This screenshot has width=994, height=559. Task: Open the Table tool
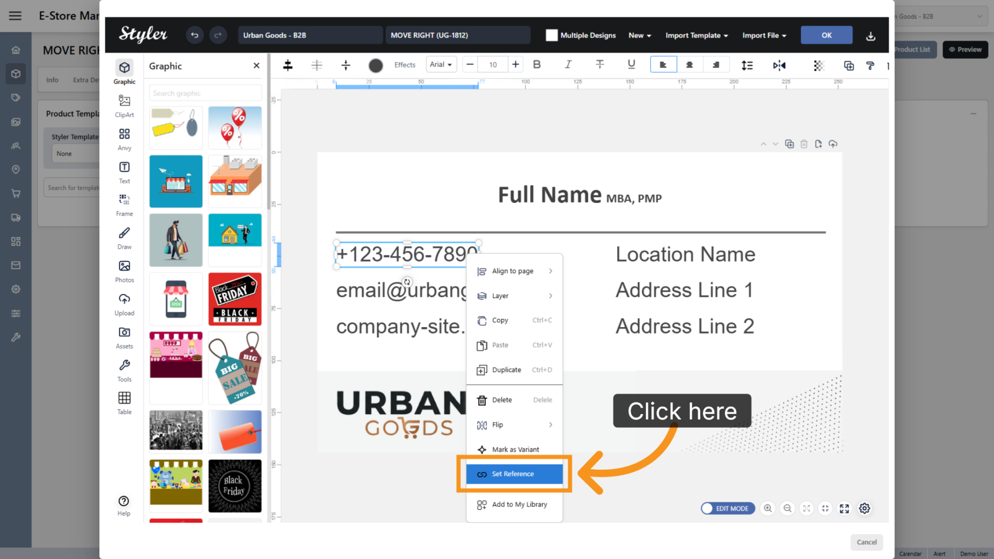coord(124,403)
